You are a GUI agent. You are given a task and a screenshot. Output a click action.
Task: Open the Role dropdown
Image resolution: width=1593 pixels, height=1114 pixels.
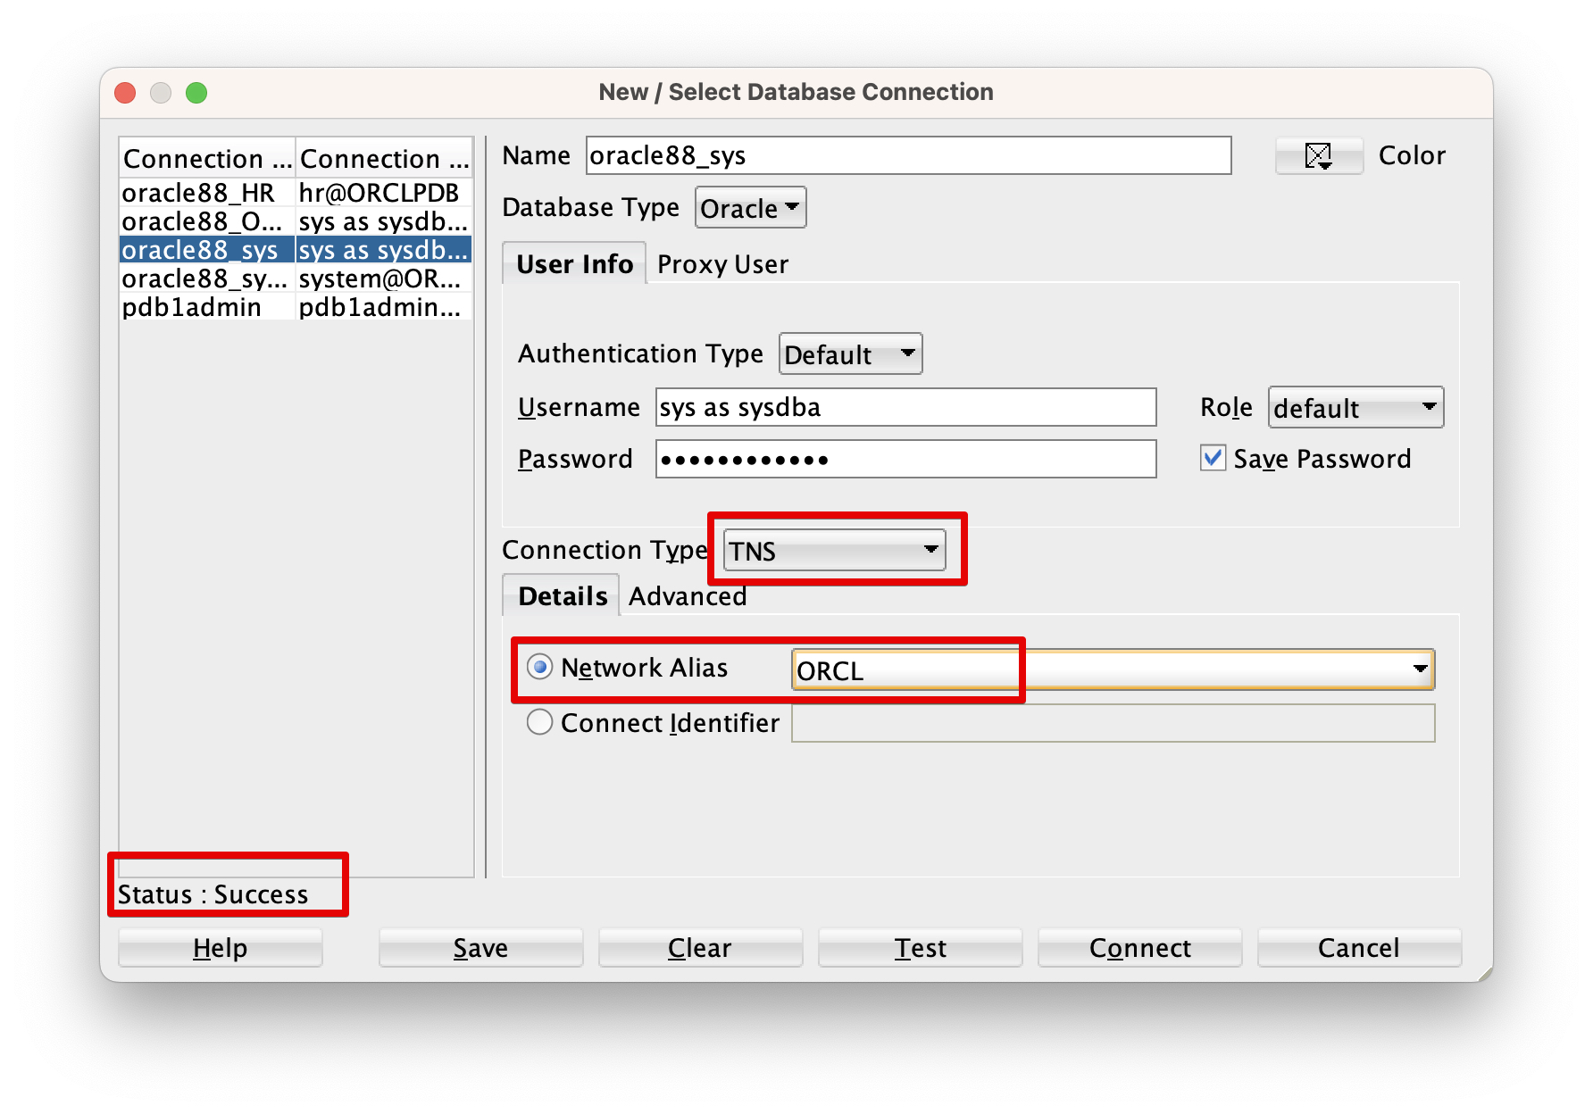point(1355,408)
